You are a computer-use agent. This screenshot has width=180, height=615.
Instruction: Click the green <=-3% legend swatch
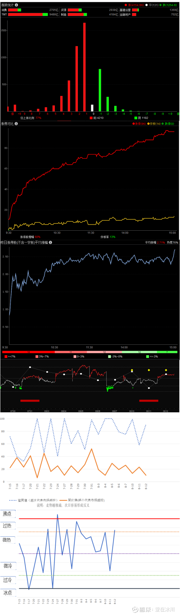[x=148, y=357]
